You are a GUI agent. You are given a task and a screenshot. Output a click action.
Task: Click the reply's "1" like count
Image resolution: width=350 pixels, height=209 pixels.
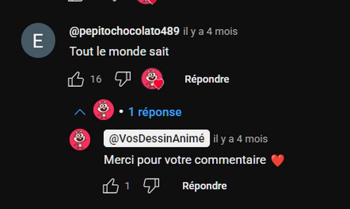click(127, 186)
